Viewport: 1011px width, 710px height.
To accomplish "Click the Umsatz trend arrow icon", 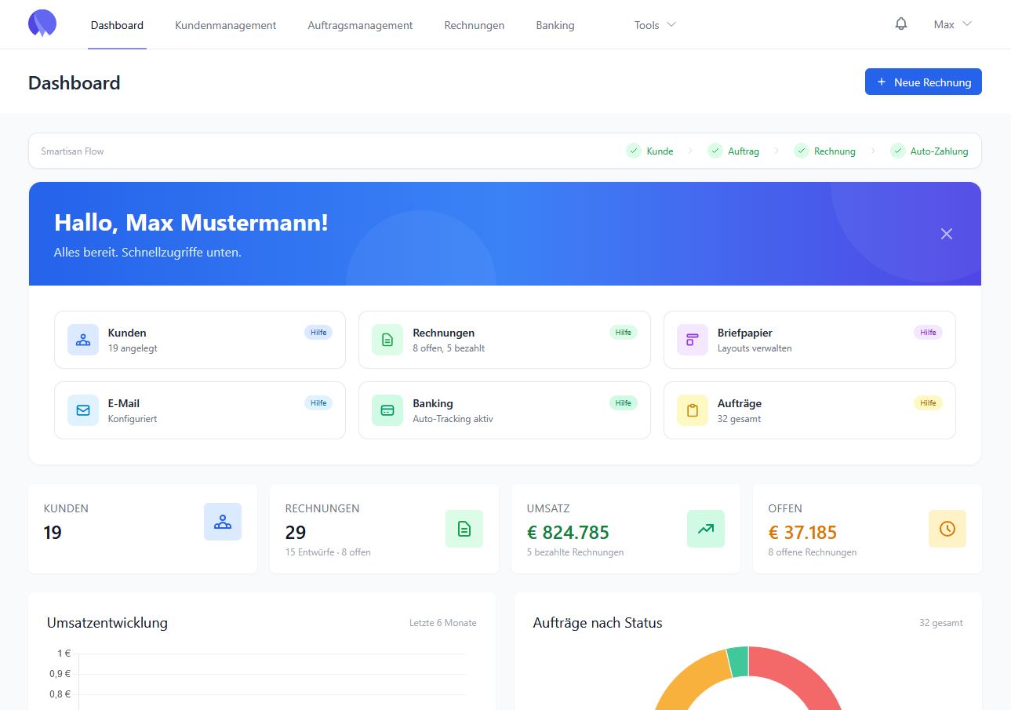I will click(705, 529).
